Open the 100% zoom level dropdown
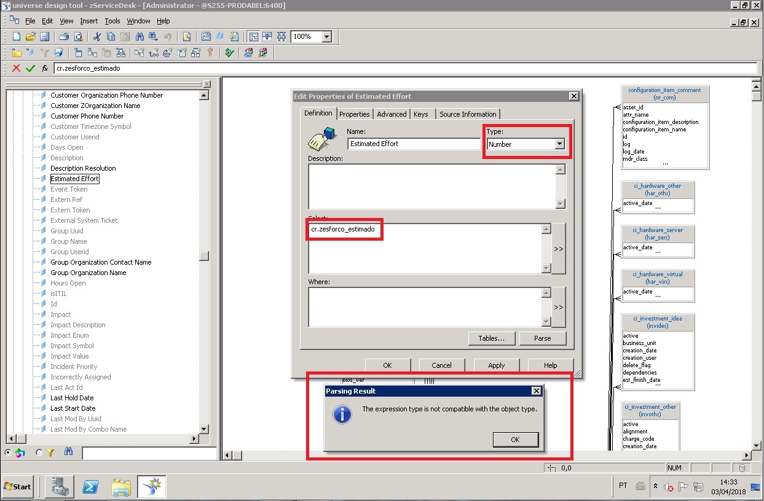 (x=328, y=36)
